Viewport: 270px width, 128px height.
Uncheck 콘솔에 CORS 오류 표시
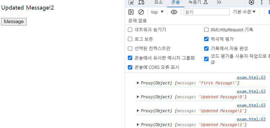pyautogui.click(x=130, y=67)
